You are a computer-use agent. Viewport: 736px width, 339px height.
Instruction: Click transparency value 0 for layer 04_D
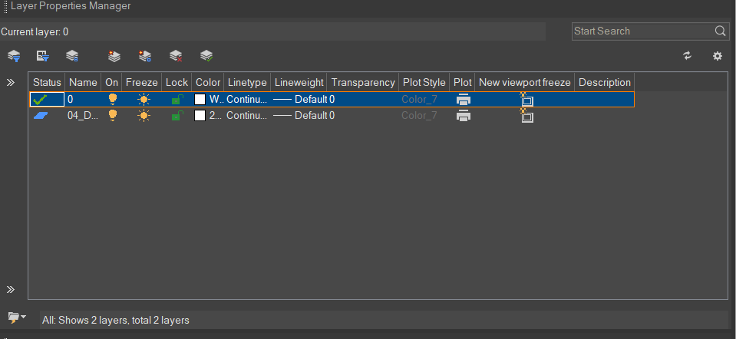(332, 115)
